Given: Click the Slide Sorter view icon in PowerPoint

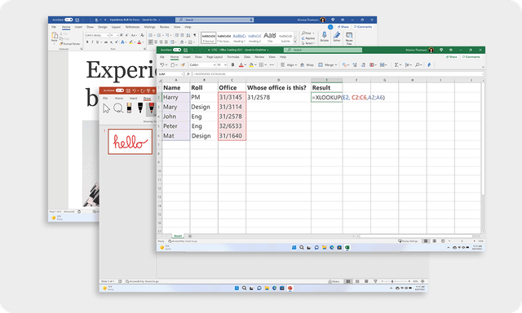Looking at the screenshot, I should point(357,281).
